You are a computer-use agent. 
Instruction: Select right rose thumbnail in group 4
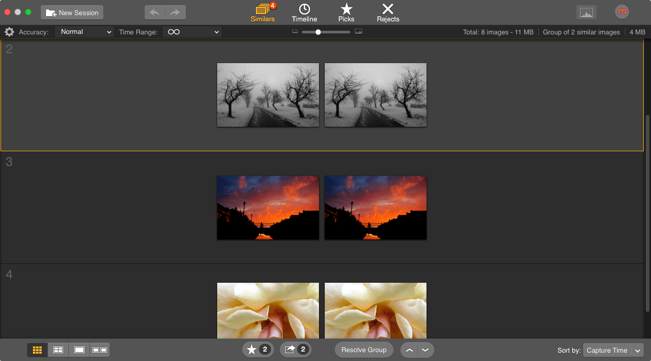pos(375,310)
